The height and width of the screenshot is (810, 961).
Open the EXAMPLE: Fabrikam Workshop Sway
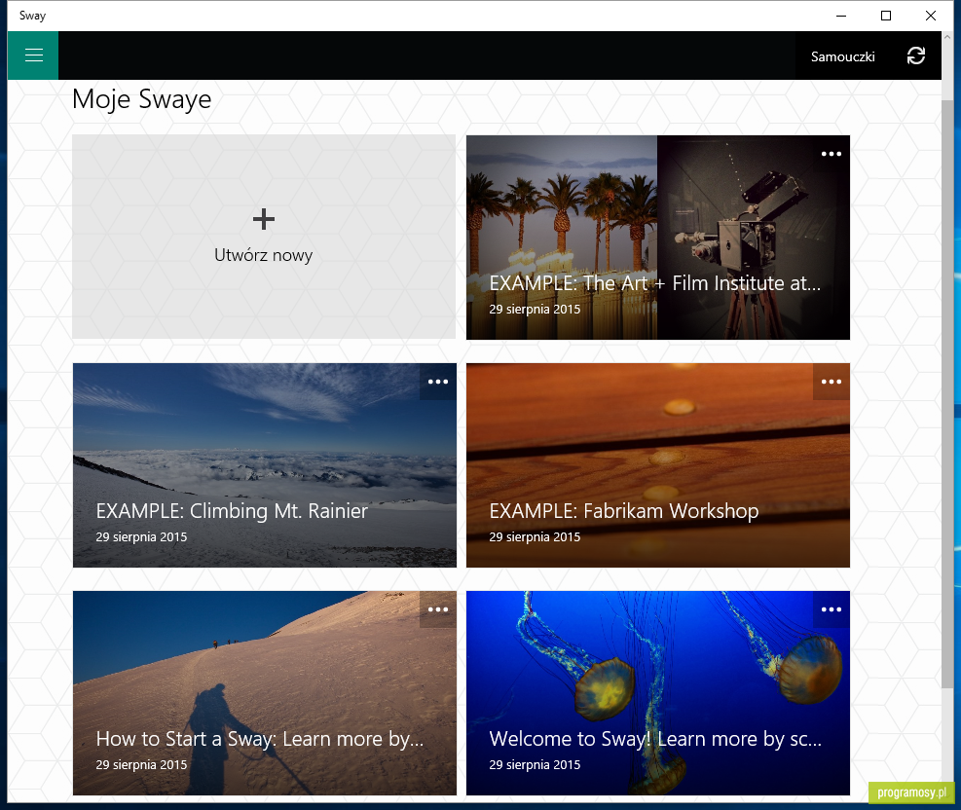(657, 465)
